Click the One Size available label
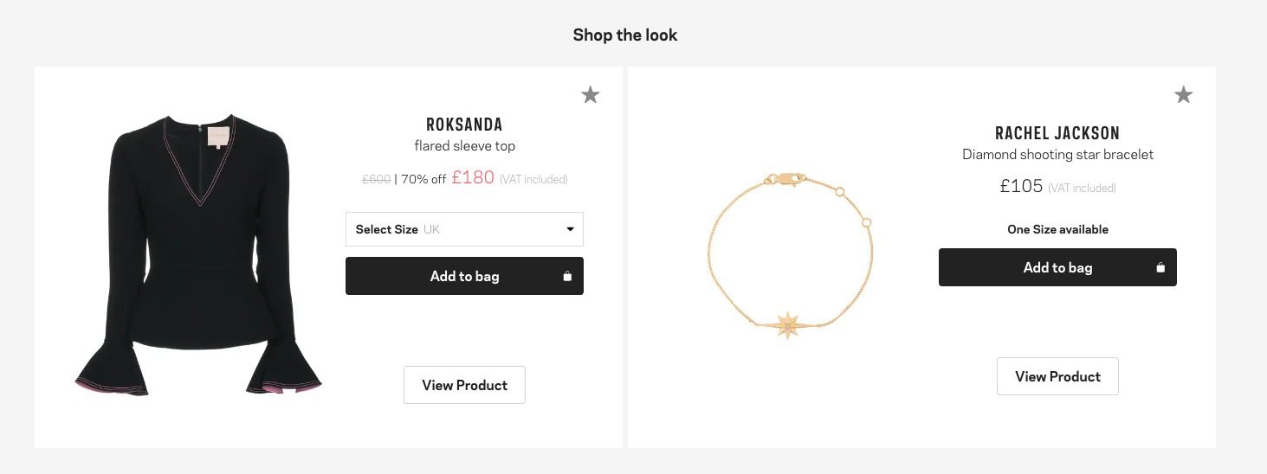 point(1057,229)
